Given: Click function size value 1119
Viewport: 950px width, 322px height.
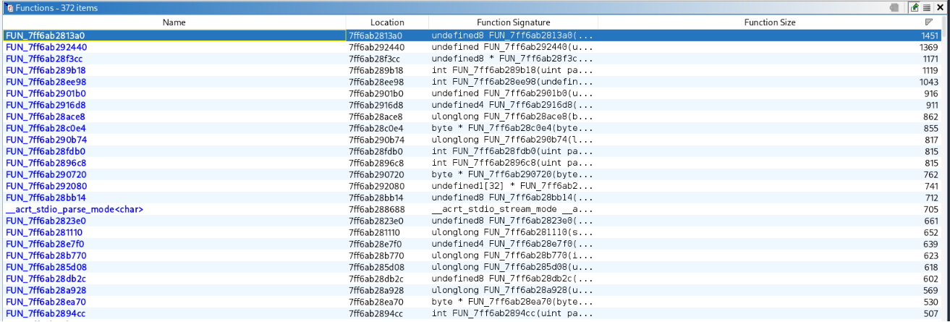Looking at the screenshot, I should point(930,70).
